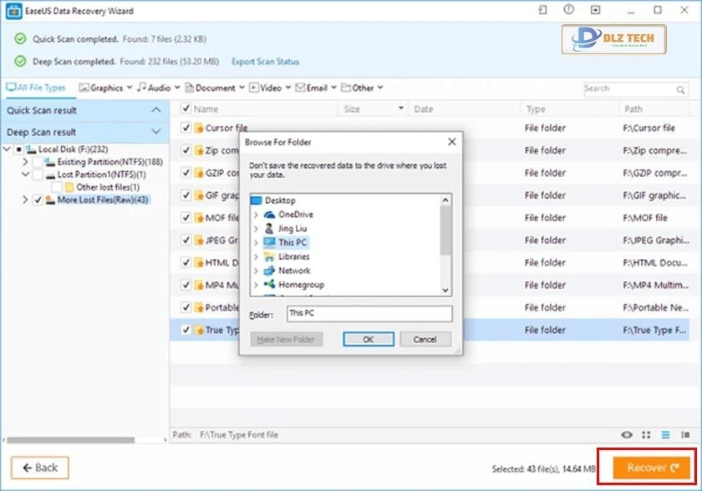
Task: Switch to thumbnail view in bottom bar
Action: coord(645,434)
